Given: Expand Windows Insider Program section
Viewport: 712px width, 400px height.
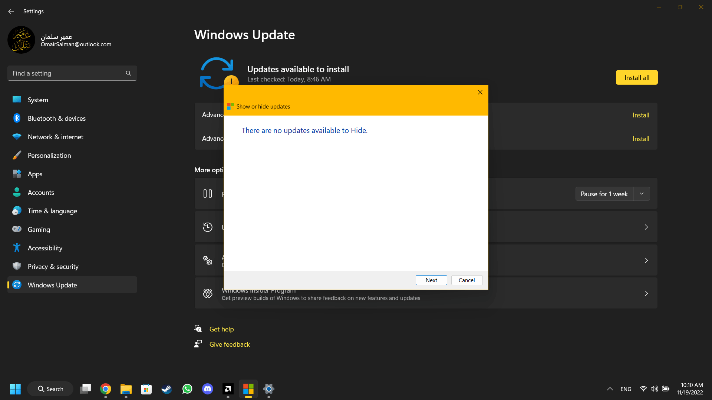Looking at the screenshot, I should click(646, 294).
